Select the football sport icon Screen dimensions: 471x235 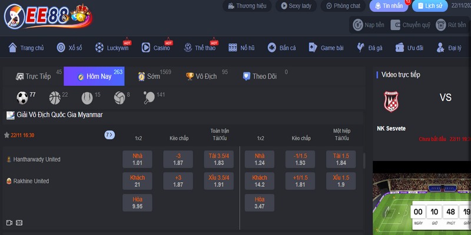[23, 98]
